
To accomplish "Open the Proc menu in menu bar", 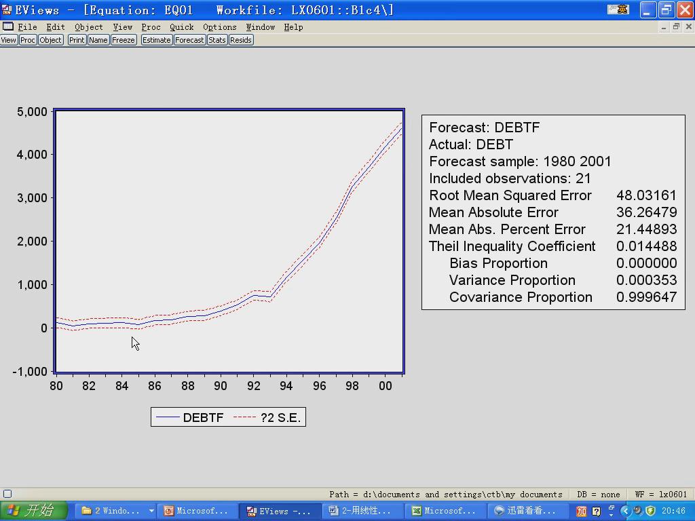I will [x=151, y=27].
